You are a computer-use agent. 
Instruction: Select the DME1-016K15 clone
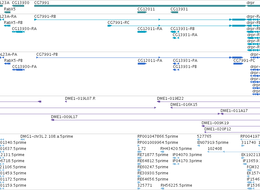[x=215, y=108]
